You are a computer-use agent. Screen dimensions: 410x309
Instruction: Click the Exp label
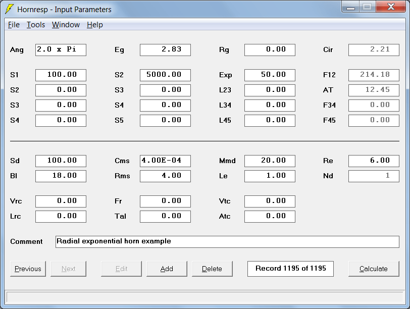(x=225, y=75)
